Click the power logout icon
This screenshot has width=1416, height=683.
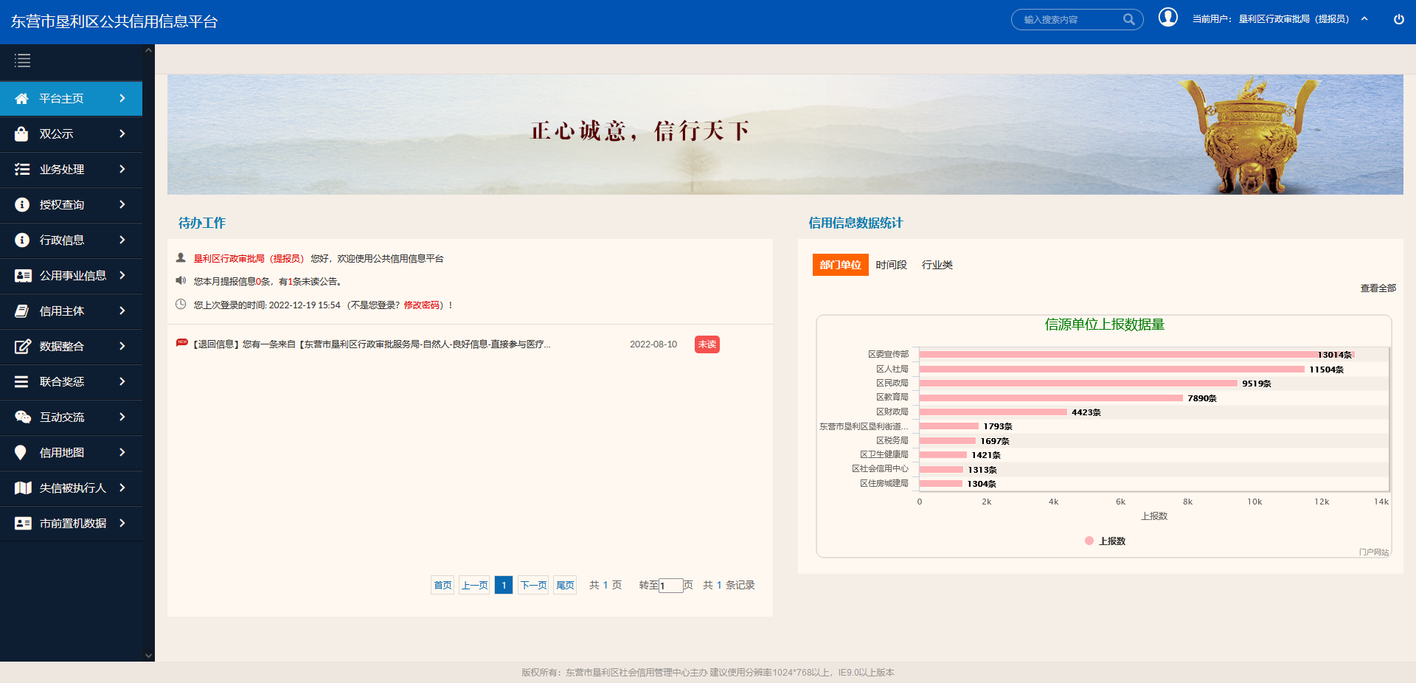point(1398,19)
